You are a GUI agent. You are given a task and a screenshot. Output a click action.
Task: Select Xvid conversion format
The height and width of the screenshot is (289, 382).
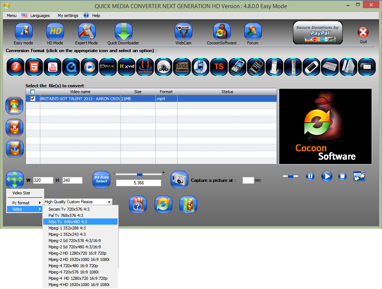pyautogui.click(x=127, y=67)
